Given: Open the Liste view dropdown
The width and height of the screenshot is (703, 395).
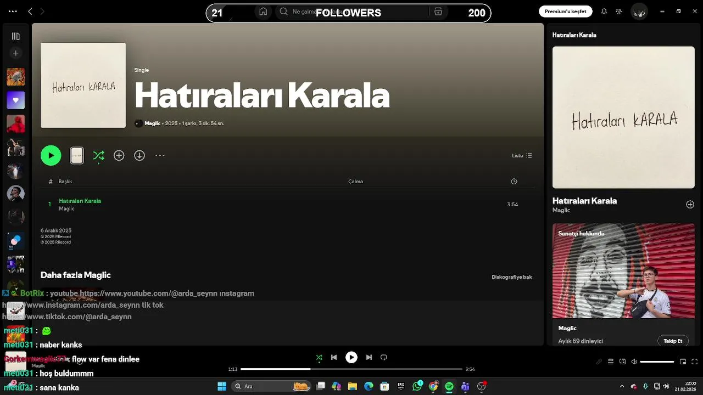Looking at the screenshot, I should click(522, 155).
